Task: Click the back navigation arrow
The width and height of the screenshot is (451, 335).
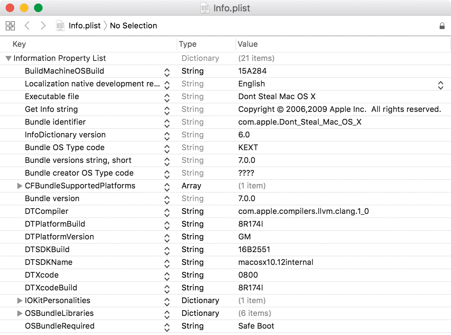Action: [x=27, y=25]
